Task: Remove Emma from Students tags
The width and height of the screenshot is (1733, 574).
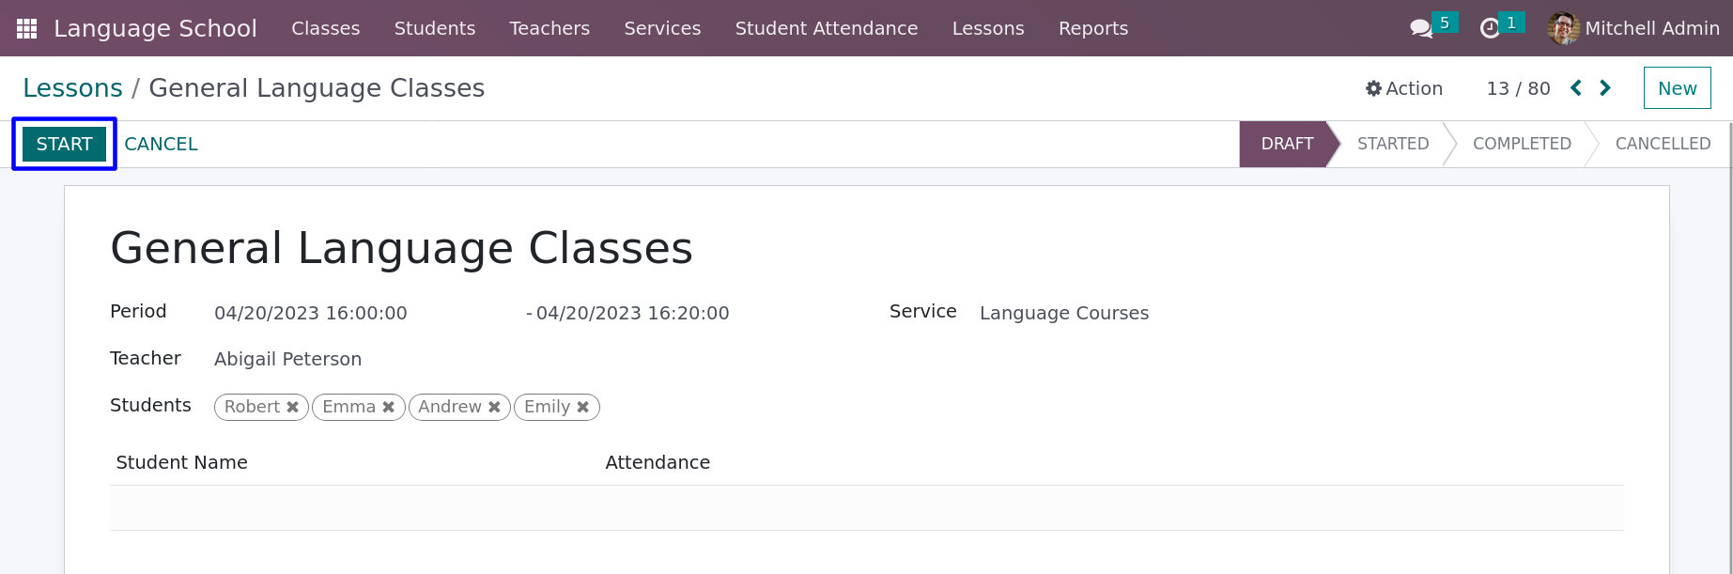Action: (x=389, y=407)
